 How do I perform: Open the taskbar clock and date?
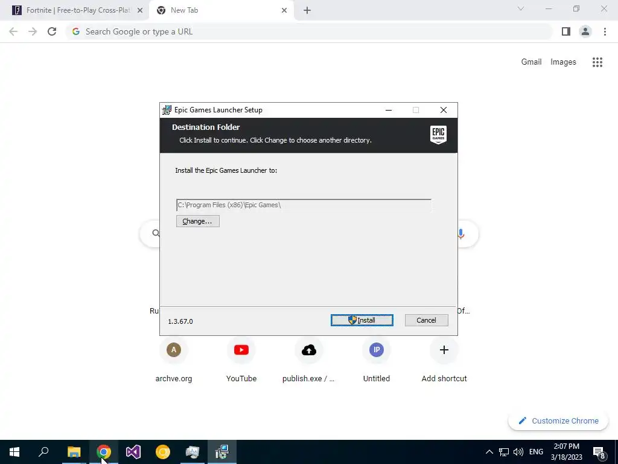566,452
